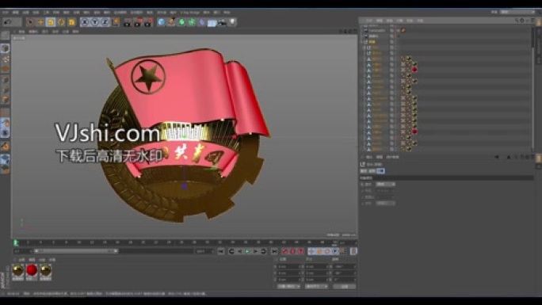Screen dimensions: 542x305
Task: Add a camera from the toolbar
Action: 222,22
